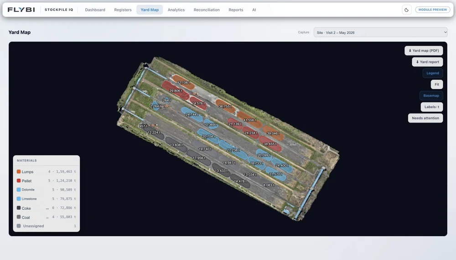
Task: Select the 13,838 t stockpile
Action: pos(176,145)
